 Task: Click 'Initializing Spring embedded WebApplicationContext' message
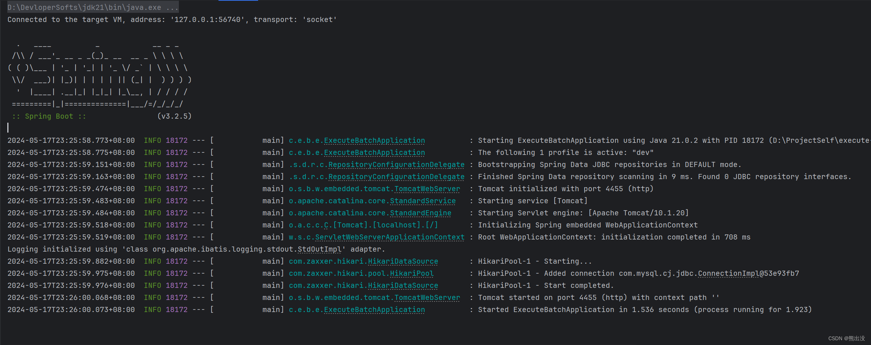tap(588, 225)
